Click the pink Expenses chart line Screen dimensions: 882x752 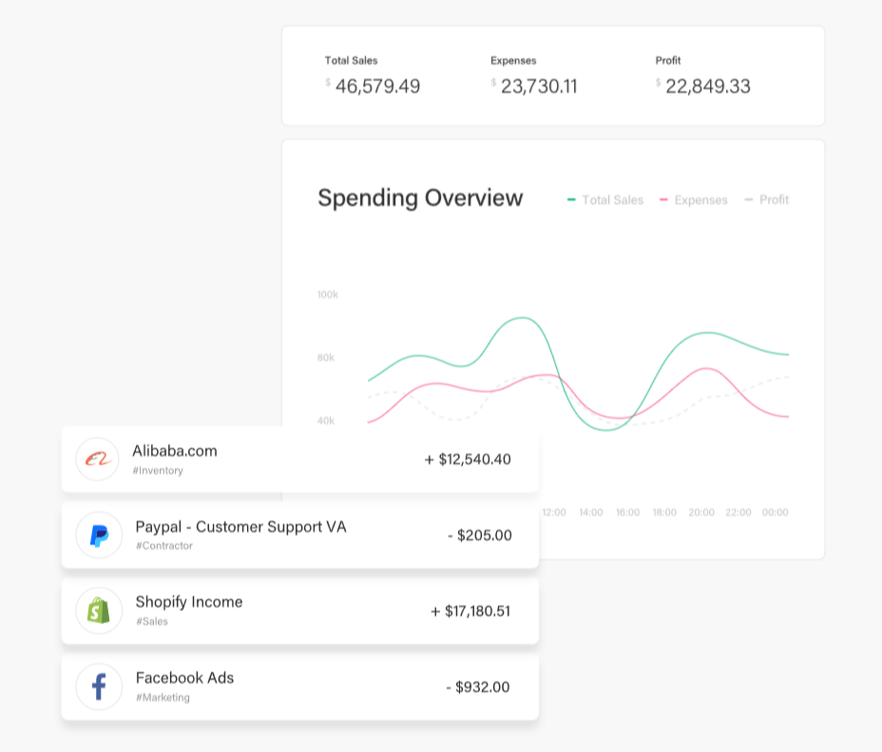coord(706,368)
